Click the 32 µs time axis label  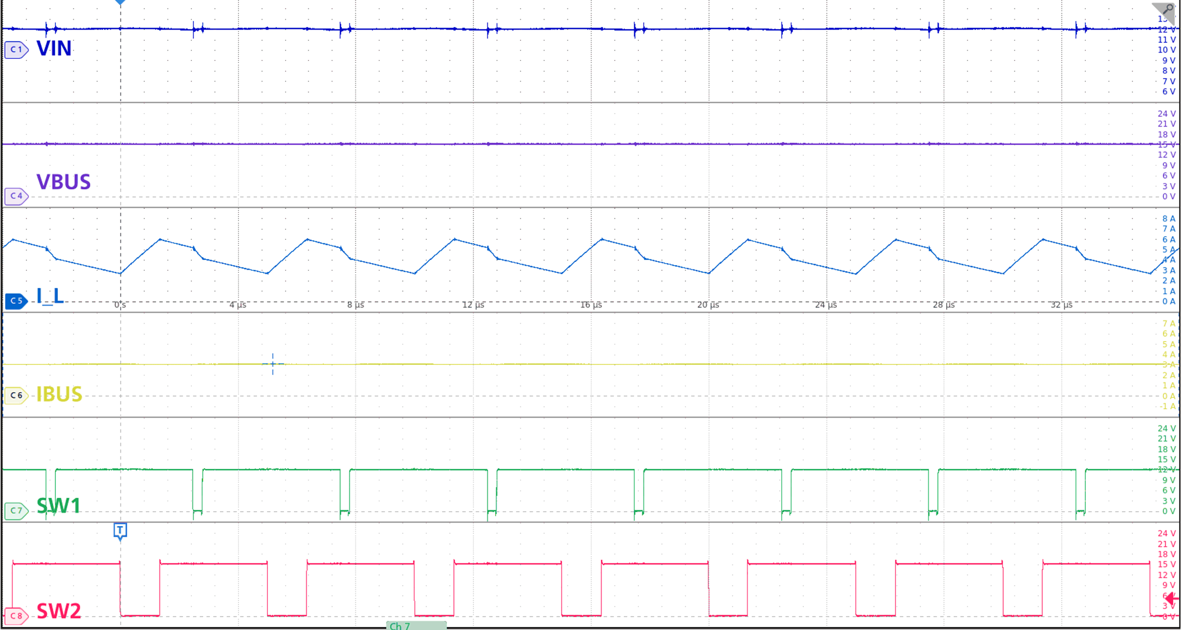1062,305
